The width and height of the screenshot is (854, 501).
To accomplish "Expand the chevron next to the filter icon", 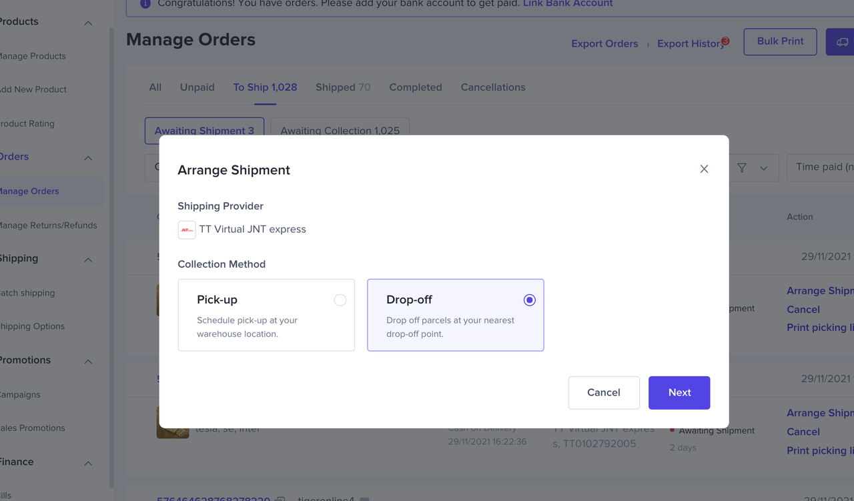I will (764, 168).
